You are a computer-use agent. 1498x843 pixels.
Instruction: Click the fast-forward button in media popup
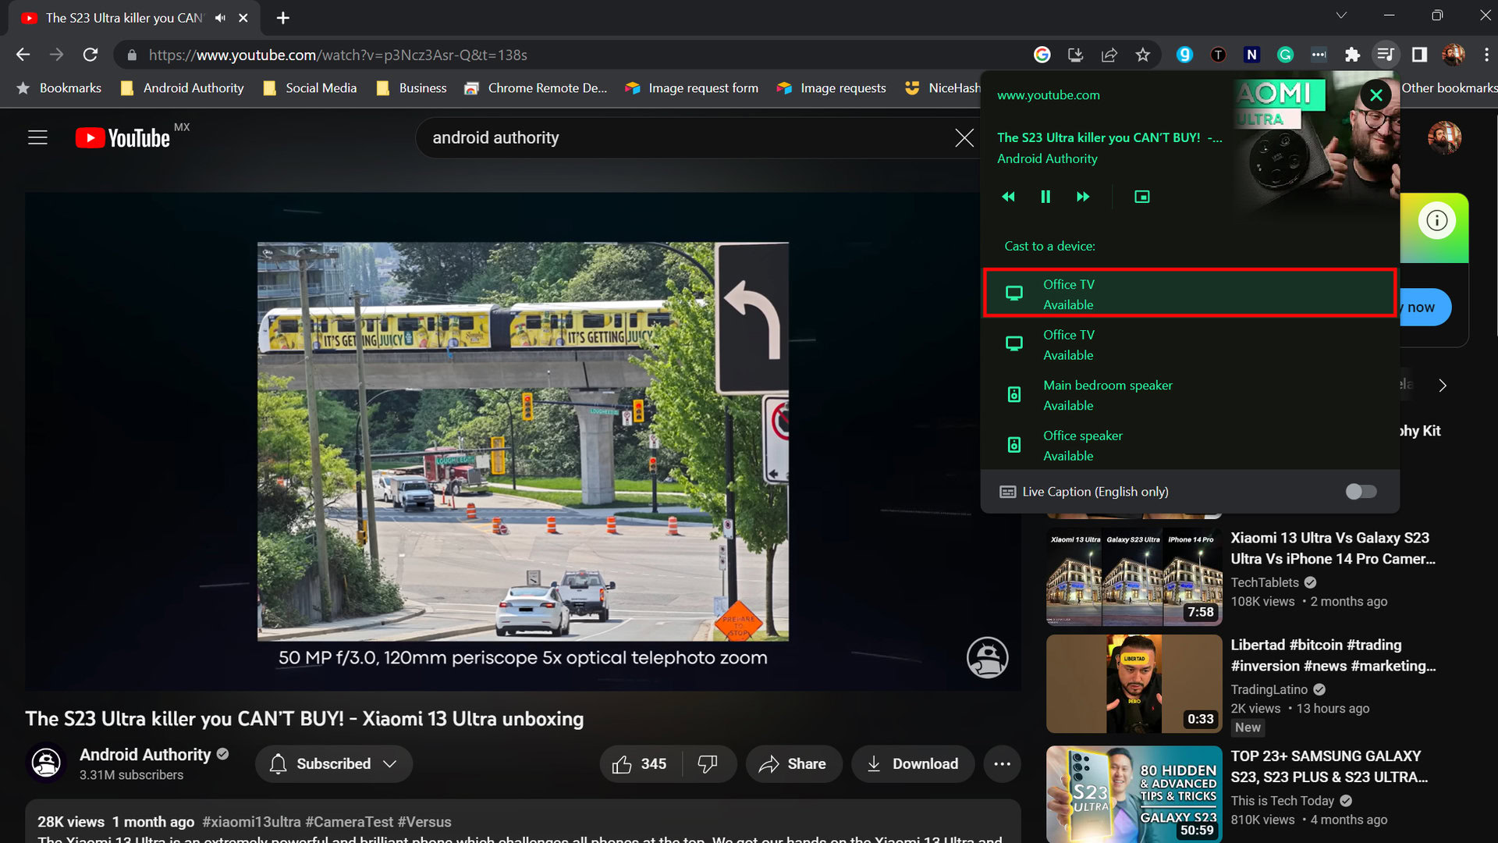coord(1083,197)
